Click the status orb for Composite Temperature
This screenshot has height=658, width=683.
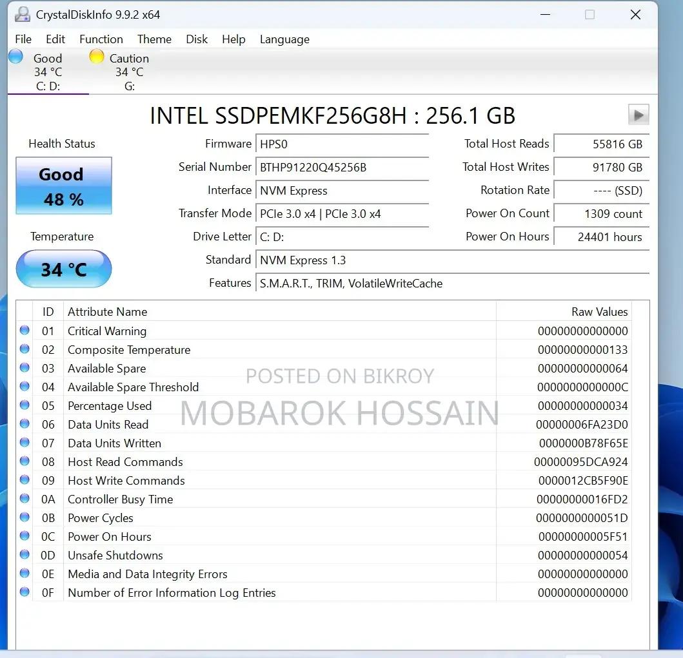click(x=25, y=349)
